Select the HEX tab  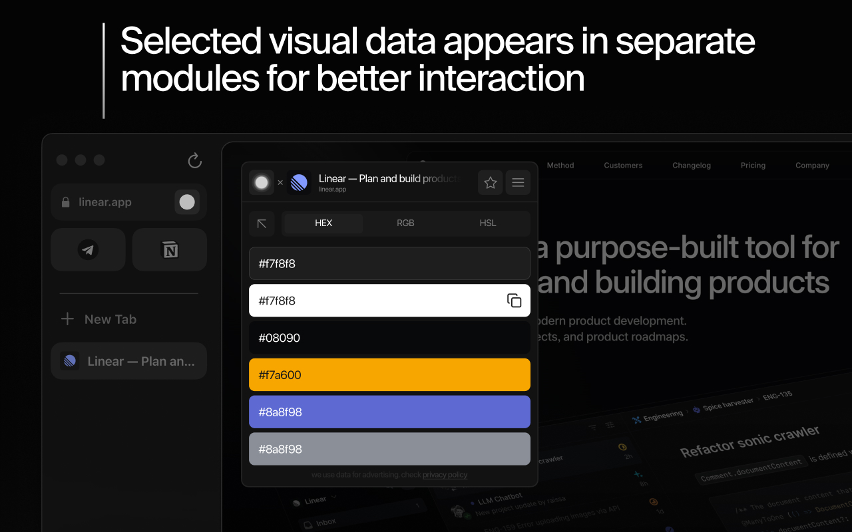click(323, 223)
